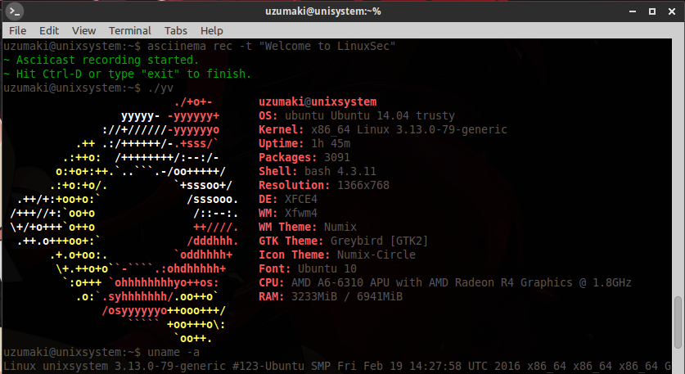The height and width of the screenshot is (374, 685).
Task: Maximize the terminal window
Action: click(652, 11)
